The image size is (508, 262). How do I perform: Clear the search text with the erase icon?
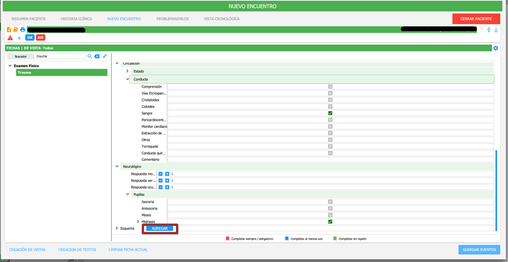(x=97, y=56)
